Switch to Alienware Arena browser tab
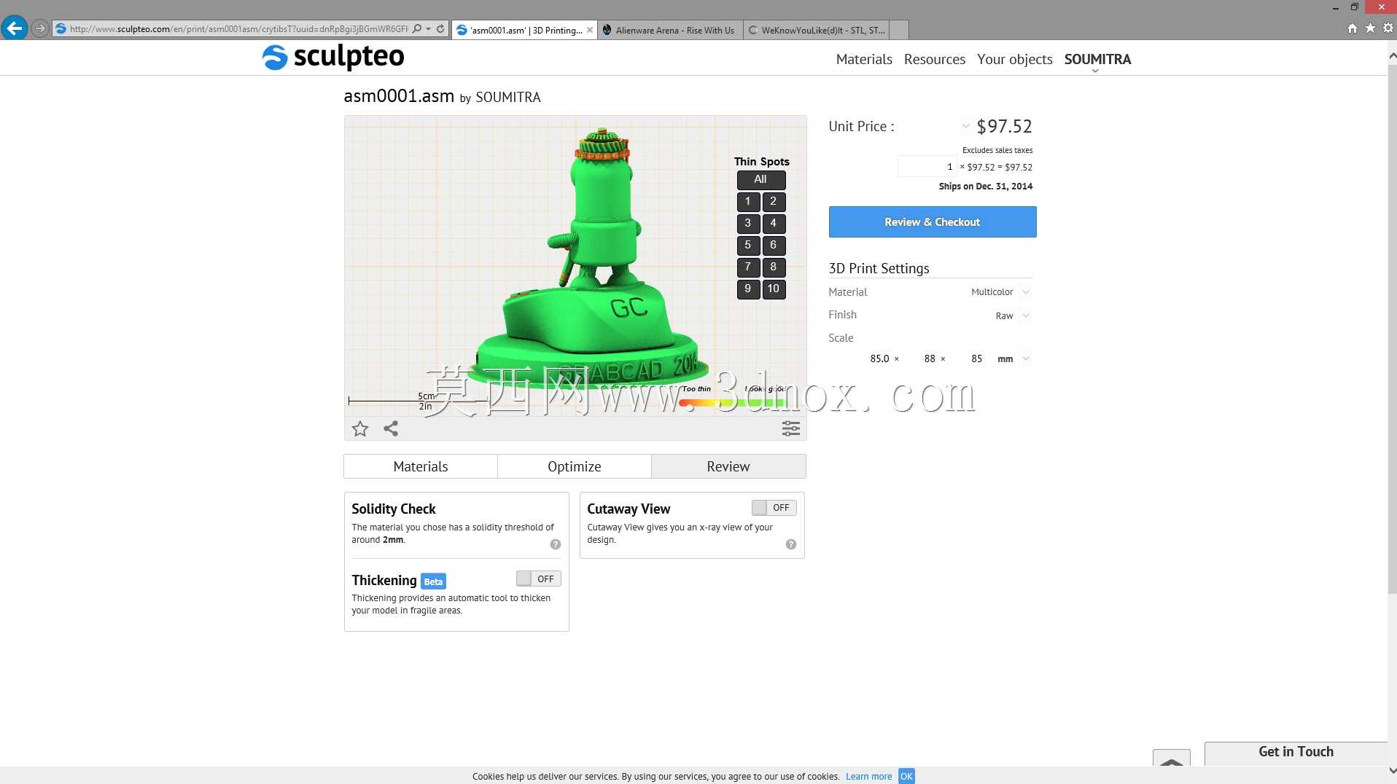The image size is (1397, 784). point(670,30)
